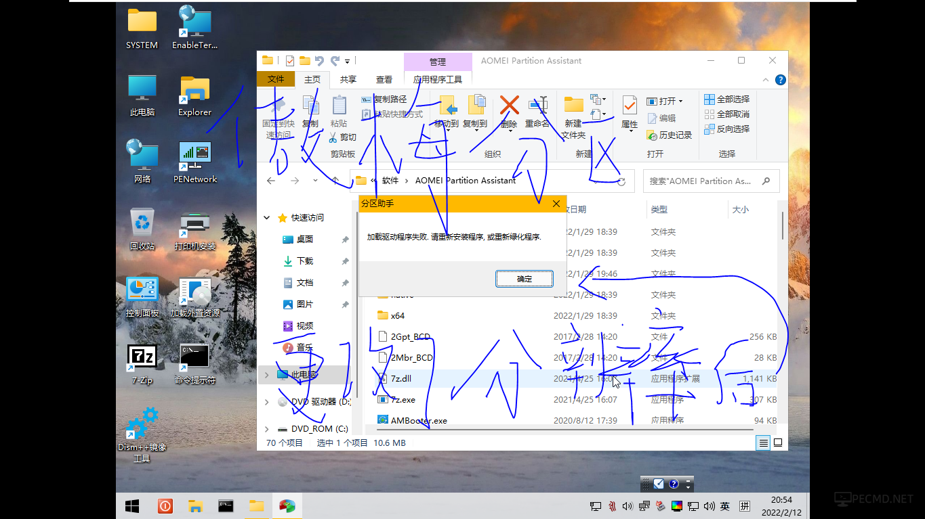
Task: Click the 英 input language indicator
Action: (724, 505)
